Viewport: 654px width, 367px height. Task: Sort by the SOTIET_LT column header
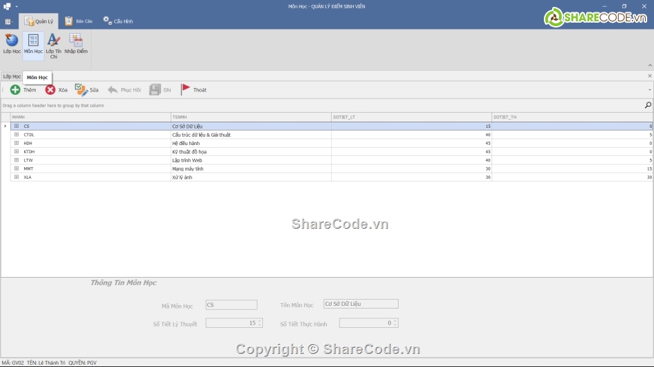411,117
